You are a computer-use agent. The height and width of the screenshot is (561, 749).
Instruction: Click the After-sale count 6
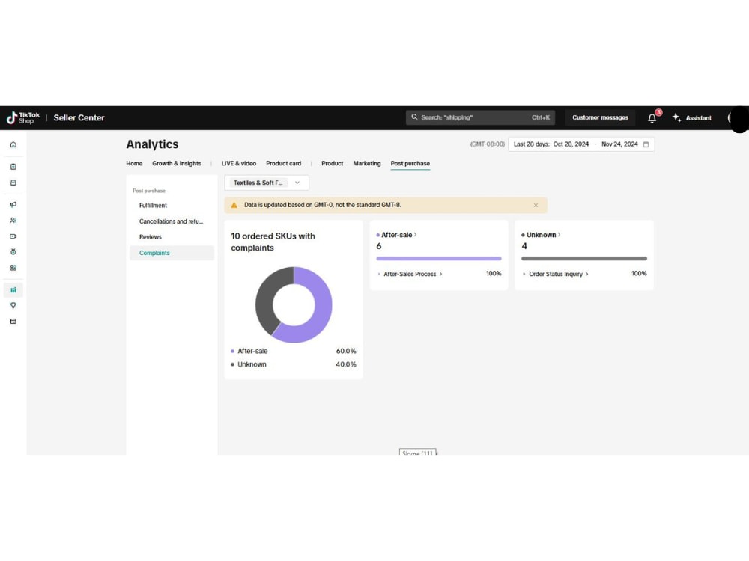tap(379, 246)
